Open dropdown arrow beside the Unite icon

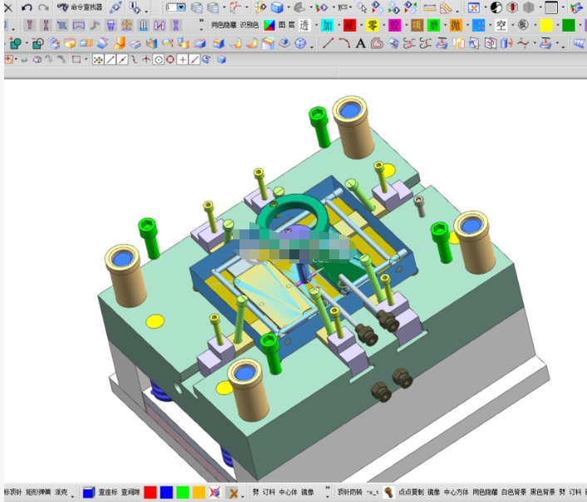(x=27, y=44)
